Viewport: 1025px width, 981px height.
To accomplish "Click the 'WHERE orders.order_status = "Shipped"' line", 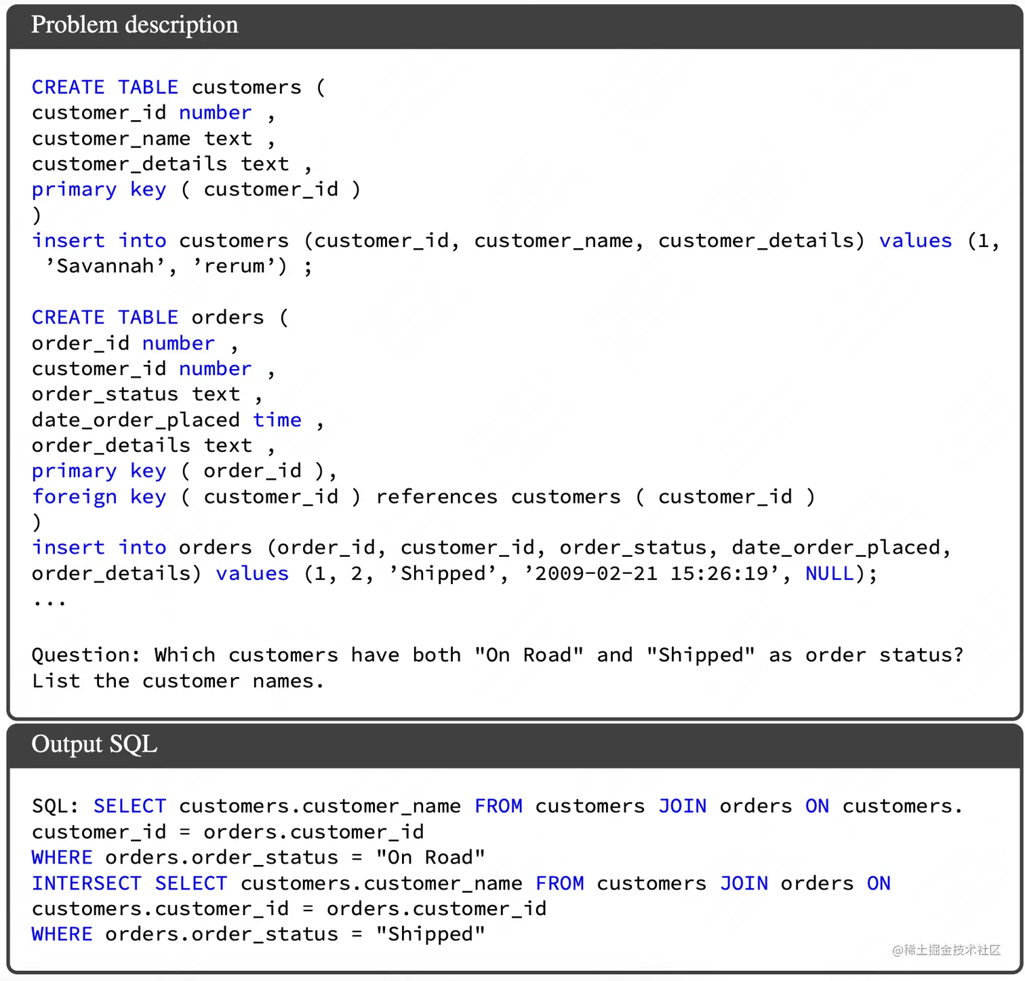I will (x=258, y=935).
